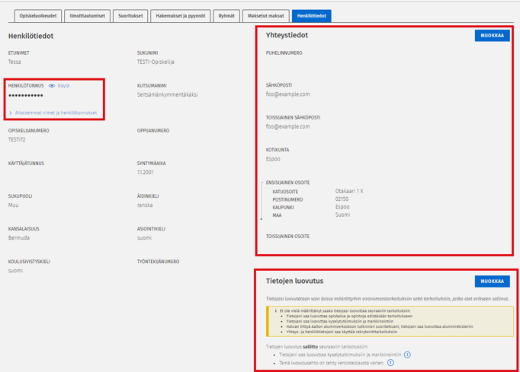Click the chevron before Aikaisemmat nimet

pyautogui.click(x=11, y=113)
